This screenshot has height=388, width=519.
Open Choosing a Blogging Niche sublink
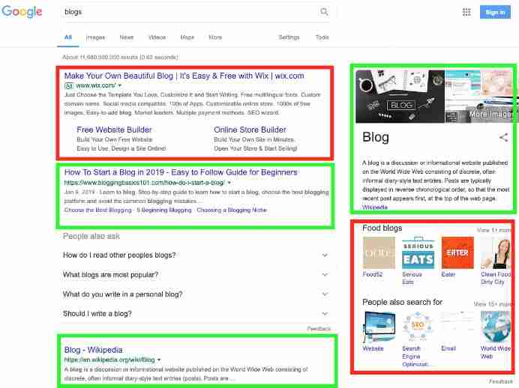[232, 210]
